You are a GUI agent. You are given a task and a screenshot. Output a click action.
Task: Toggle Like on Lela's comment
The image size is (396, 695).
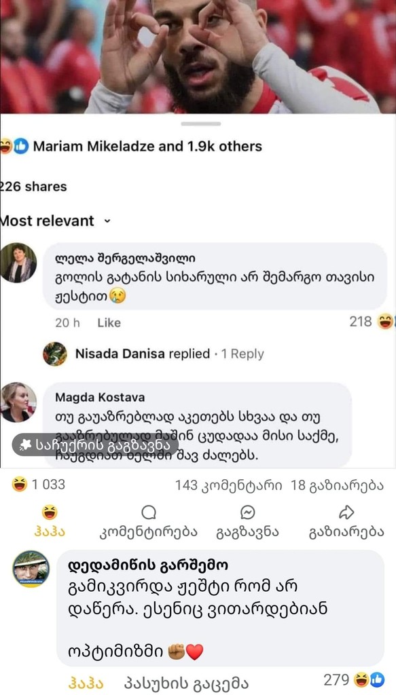[x=108, y=323]
